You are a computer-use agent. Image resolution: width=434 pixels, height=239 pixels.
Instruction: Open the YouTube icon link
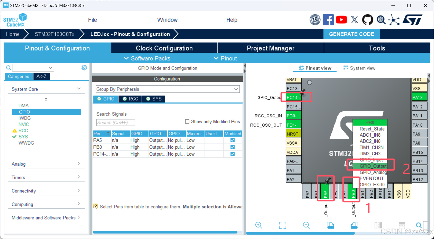(x=341, y=20)
